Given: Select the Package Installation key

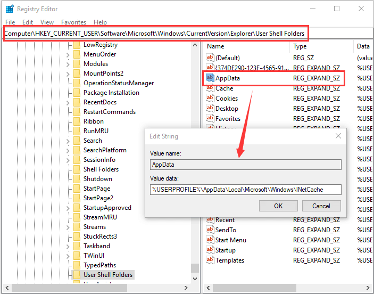Looking at the screenshot, I should click(x=111, y=93).
